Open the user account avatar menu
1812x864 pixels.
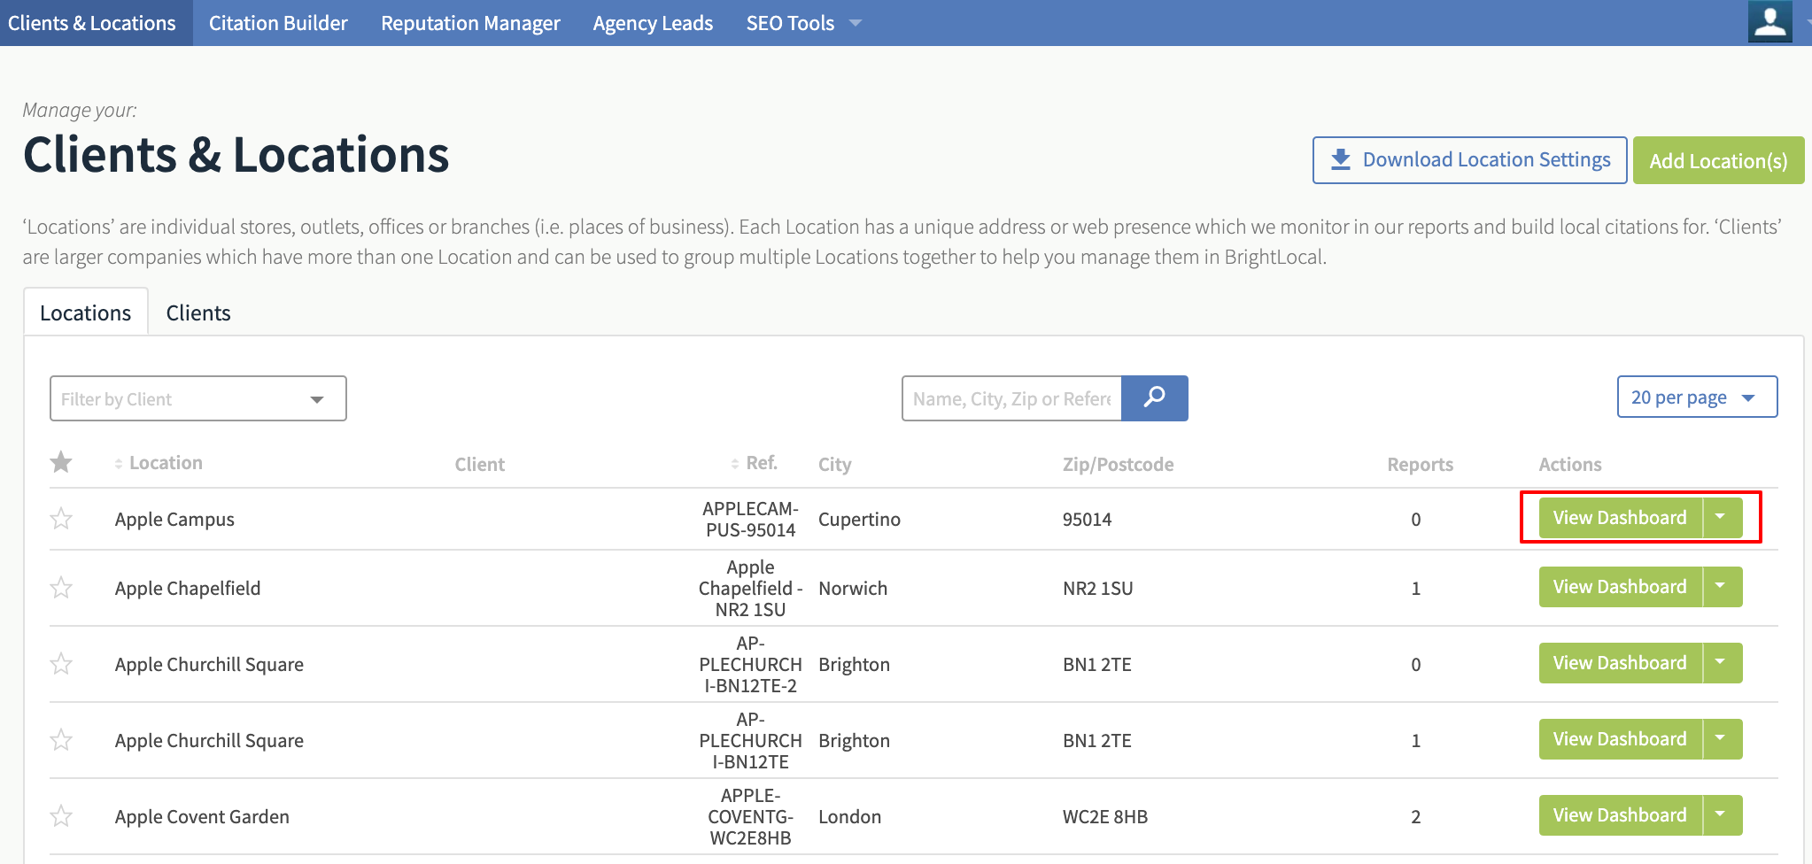(x=1769, y=21)
